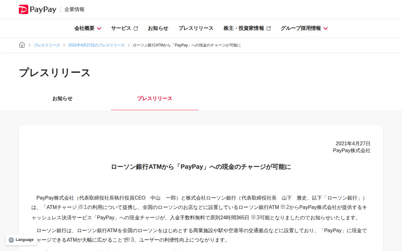Open the home icon in the breadcrumb
Image resolution: width=402 pixels, height=251 pixels.
[22, 45]
